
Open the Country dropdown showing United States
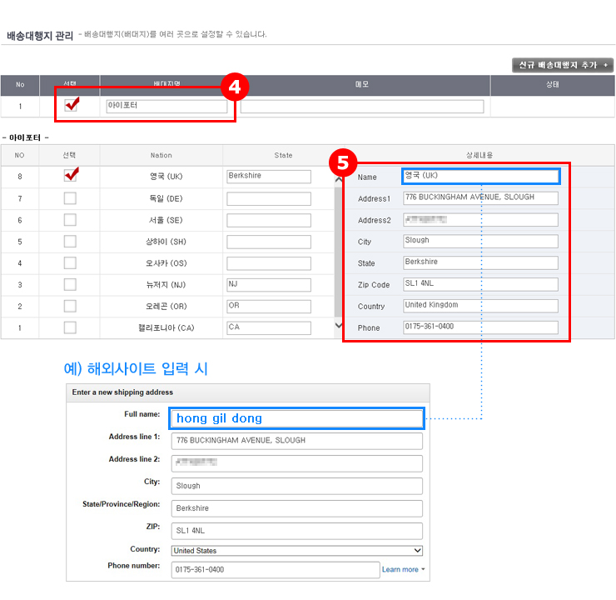tap(297, 551)
